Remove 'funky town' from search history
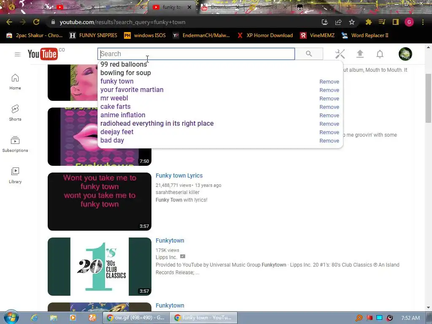Image resolution: width=432 pixels, height=324 pixels. pos(329,82)
